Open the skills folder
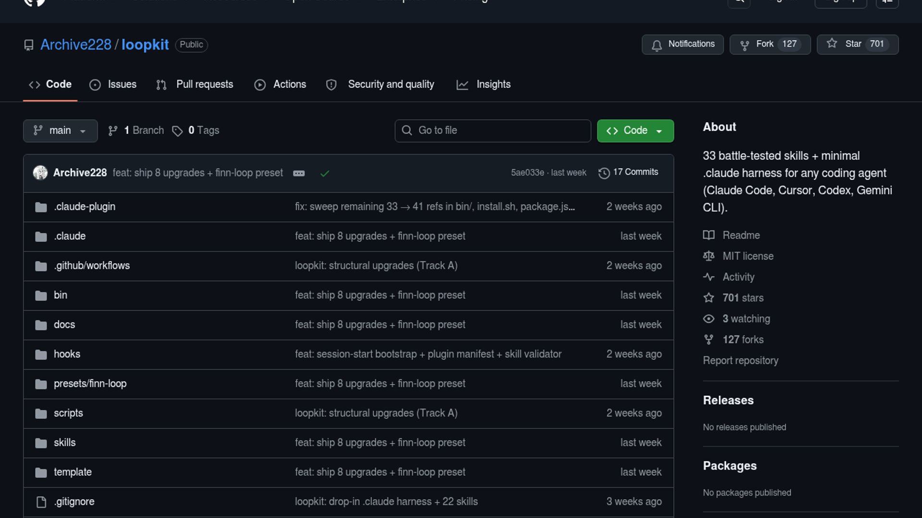Screen dimensions: 922x518 pyautogui.click(x=65, y=443)
